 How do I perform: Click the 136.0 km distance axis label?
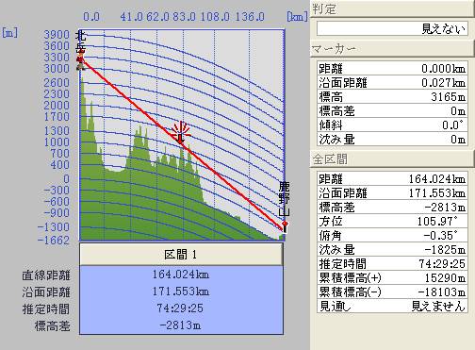coord(250,17)
